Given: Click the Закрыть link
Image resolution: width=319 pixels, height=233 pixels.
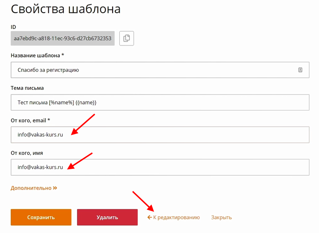Looking at the screenshot, I should pos(221,217).
